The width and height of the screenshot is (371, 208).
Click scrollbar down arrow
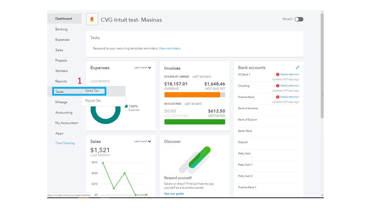point(322,195)
